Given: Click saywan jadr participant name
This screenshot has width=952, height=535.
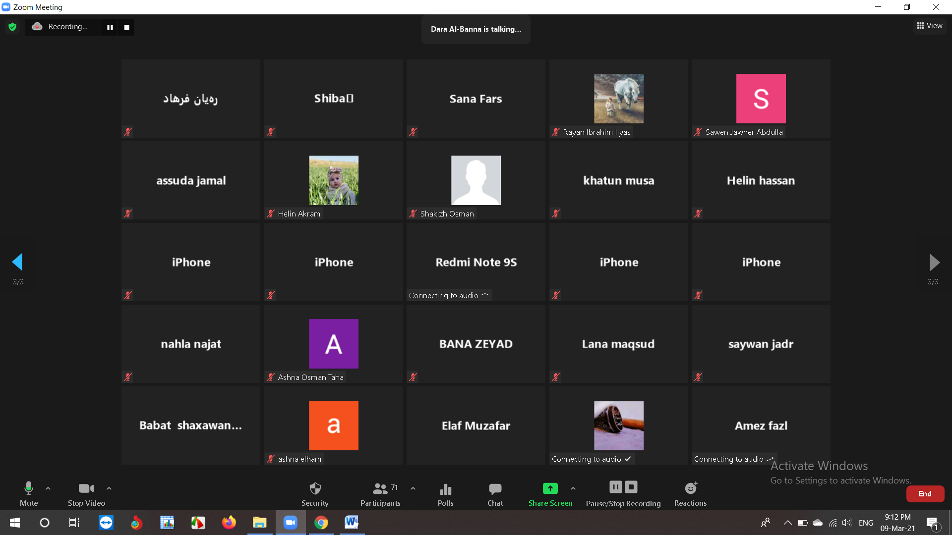Looking at the screenshot, I should click(761, 344).
